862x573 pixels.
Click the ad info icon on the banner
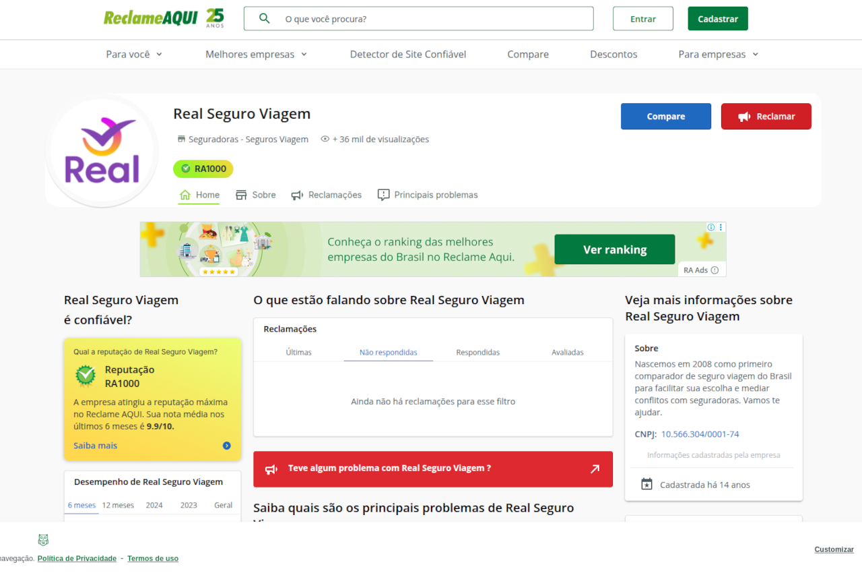[x=710, y=227]
